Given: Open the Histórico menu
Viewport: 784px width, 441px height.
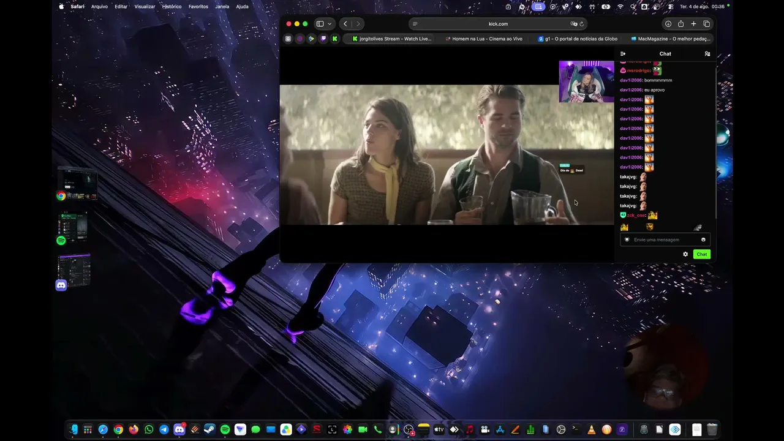Looking at the screenshot, I should pyautogui.click(x=171, y=7).
